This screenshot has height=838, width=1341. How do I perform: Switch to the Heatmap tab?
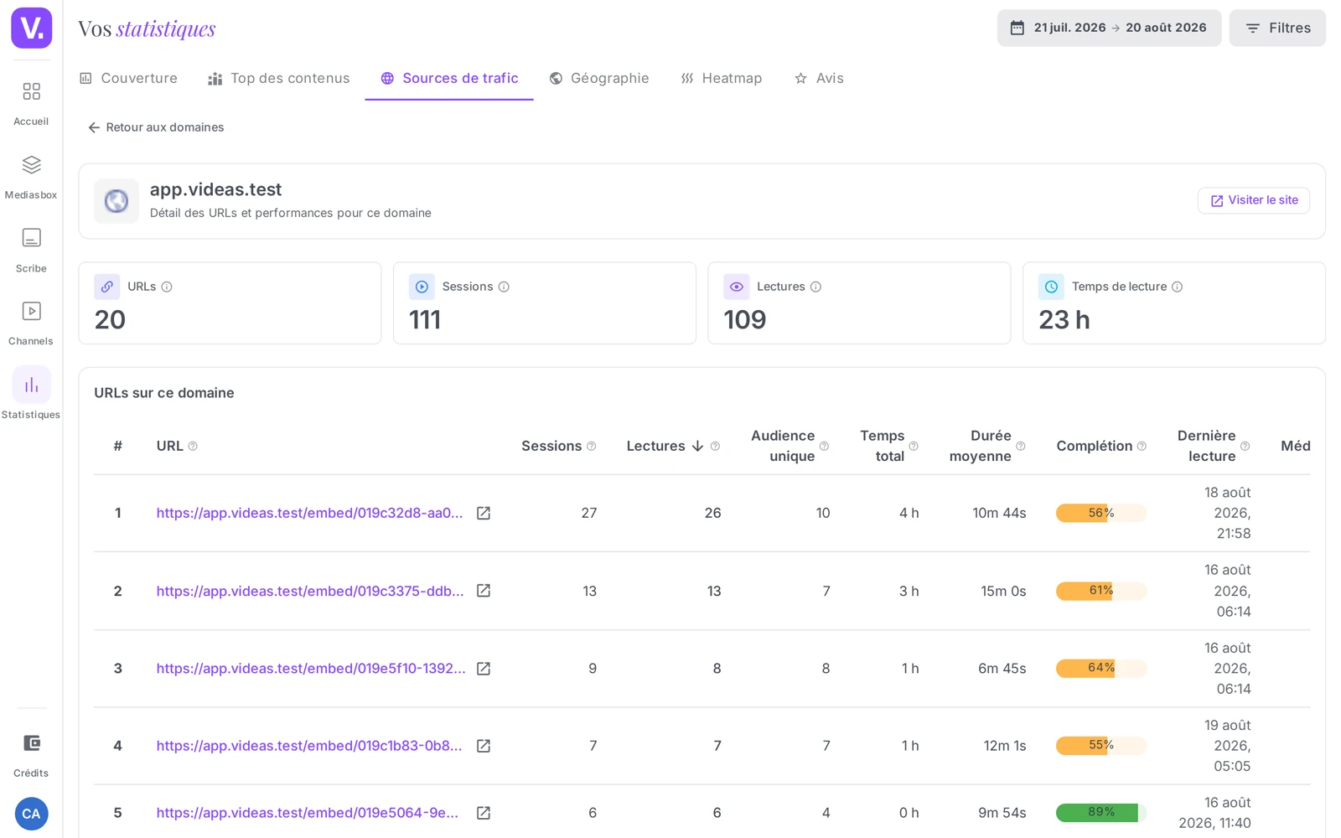pyautogui.click(x=722, y=78)
